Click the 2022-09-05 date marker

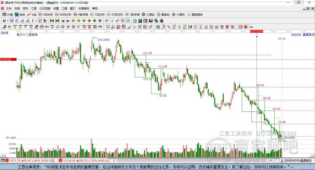(x=257, y=32)
